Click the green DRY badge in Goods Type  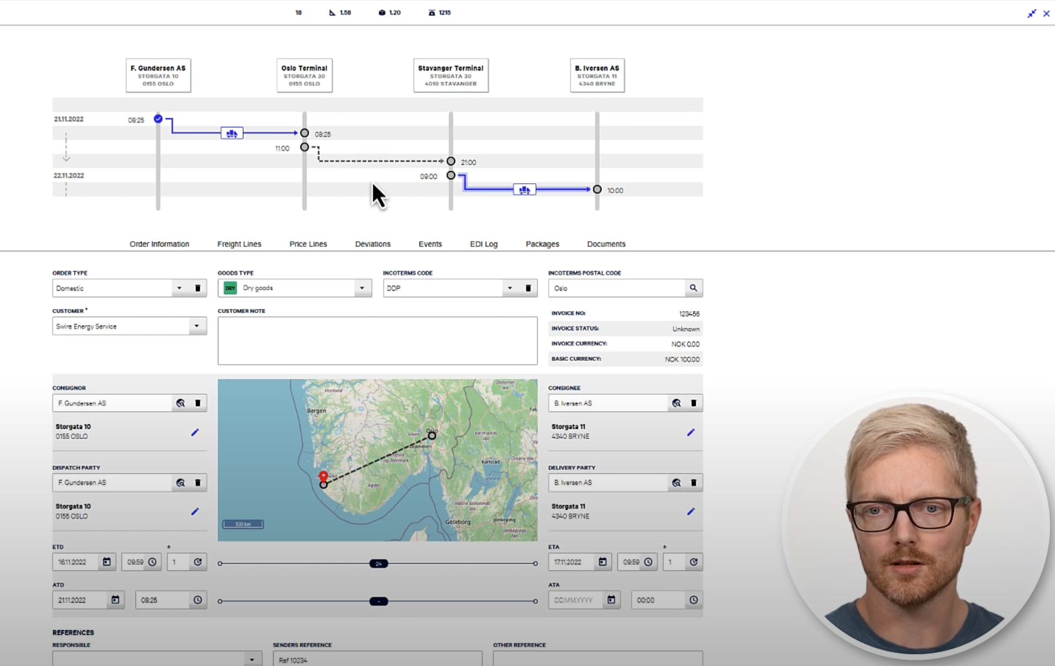(230, 287)
